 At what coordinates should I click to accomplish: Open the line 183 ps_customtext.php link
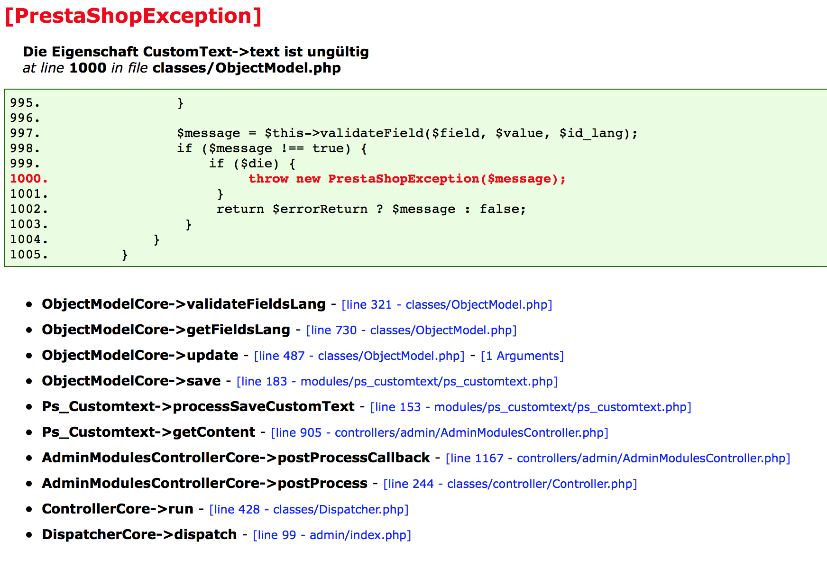click(x=397, y=381)
